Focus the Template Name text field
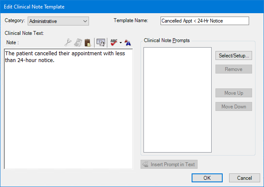264x187 pixels. pos(204,21)
